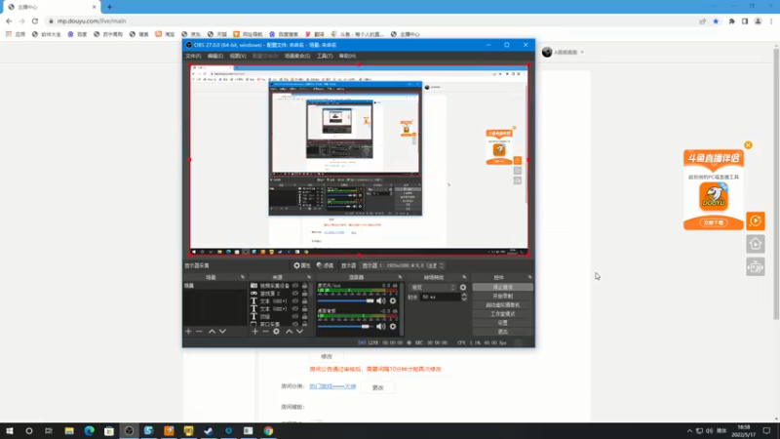Screen dimensions: 780x439
Task: Move the selected source up
Action: click(x=289, y=332)
